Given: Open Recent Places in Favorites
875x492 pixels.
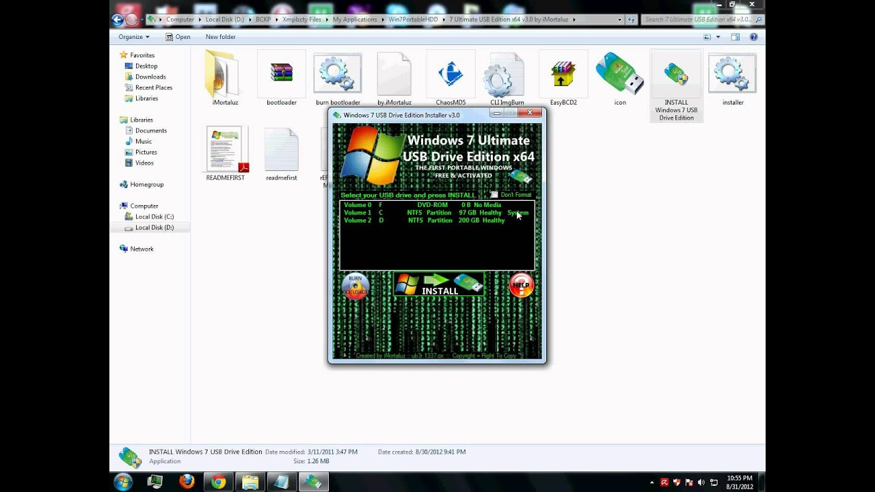Looking at the screenshot, I should pos(153,88).
